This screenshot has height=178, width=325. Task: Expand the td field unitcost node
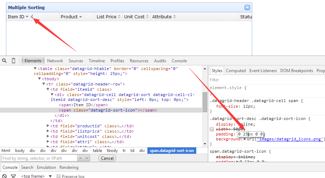click(48, 136)
